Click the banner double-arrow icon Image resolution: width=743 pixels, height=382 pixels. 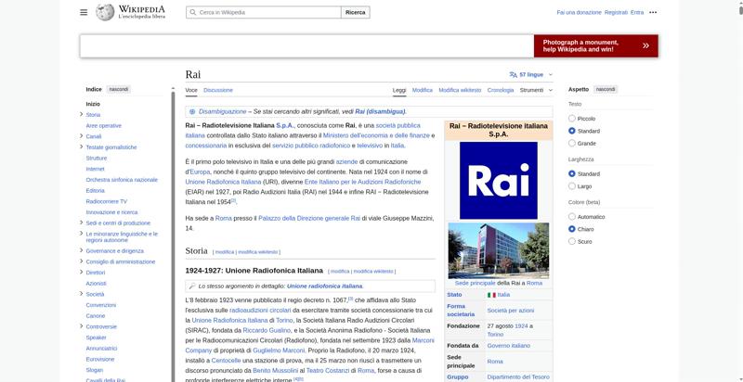[645, 45]
